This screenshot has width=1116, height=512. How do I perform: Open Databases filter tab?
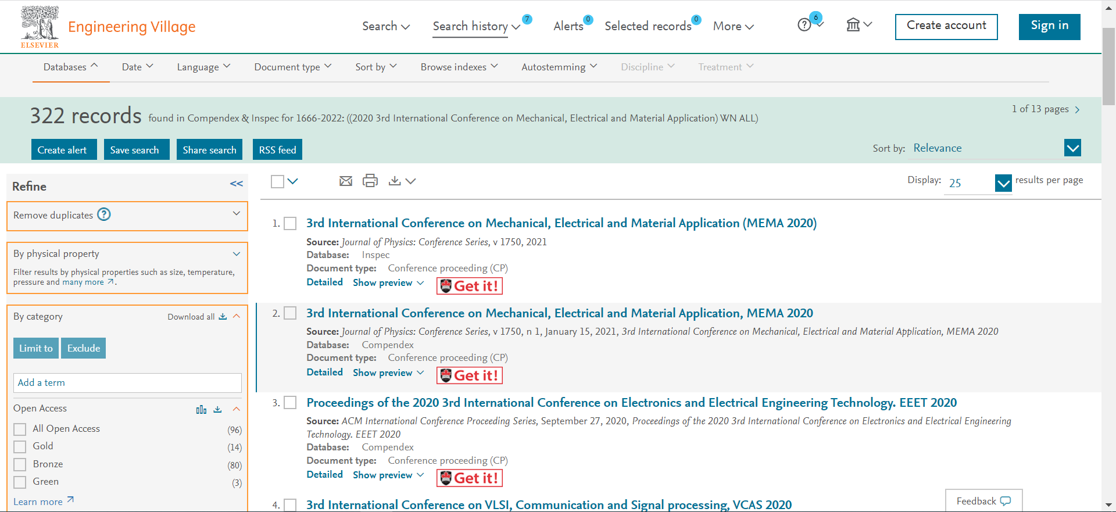pyautogui.click(x=71, y=67)
